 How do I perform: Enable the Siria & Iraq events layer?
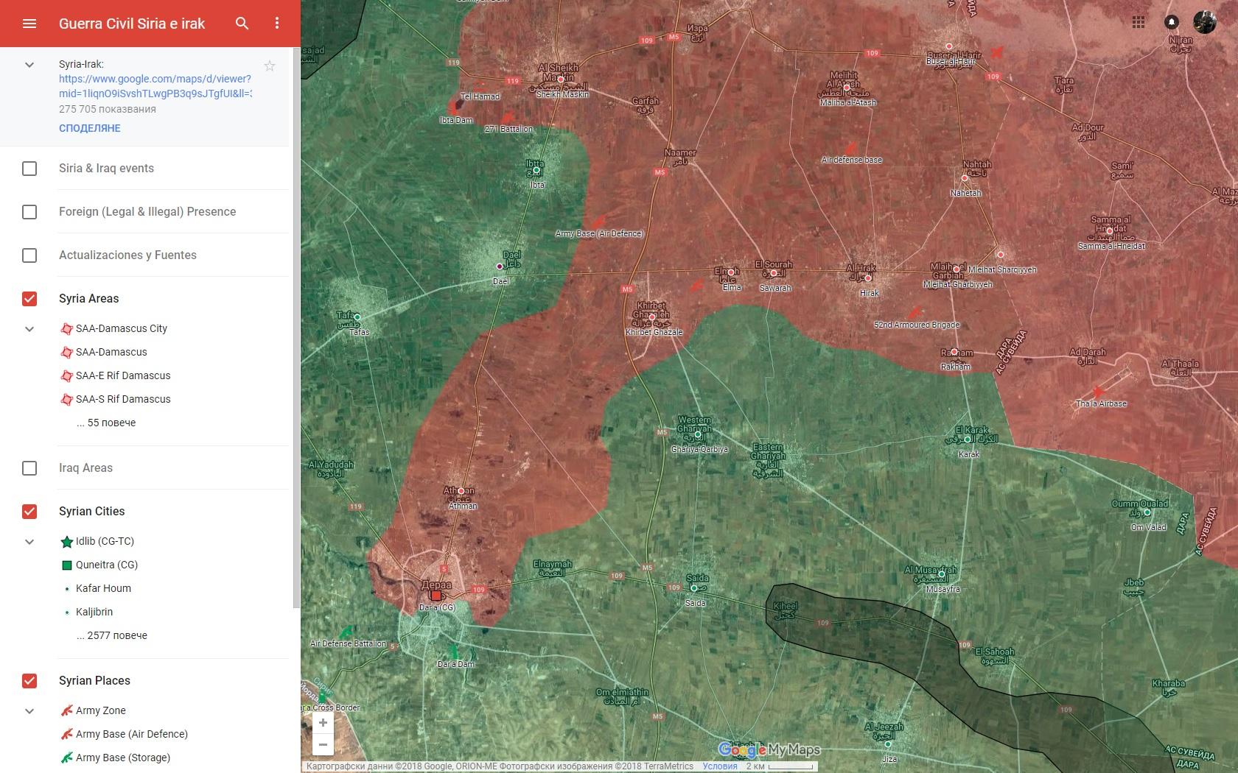pos(29,169)
